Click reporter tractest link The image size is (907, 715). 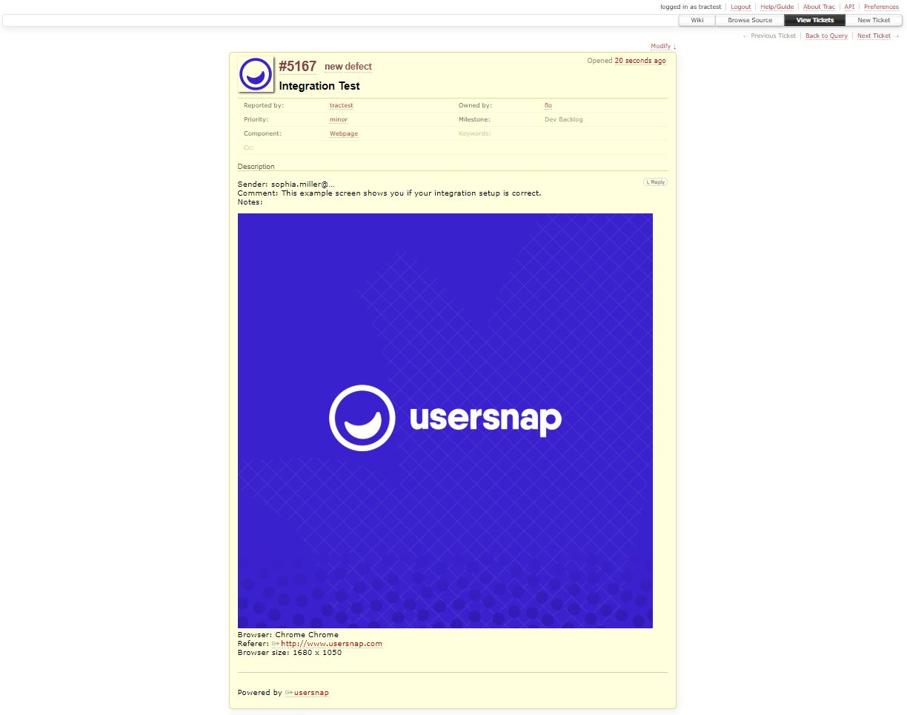342,105
